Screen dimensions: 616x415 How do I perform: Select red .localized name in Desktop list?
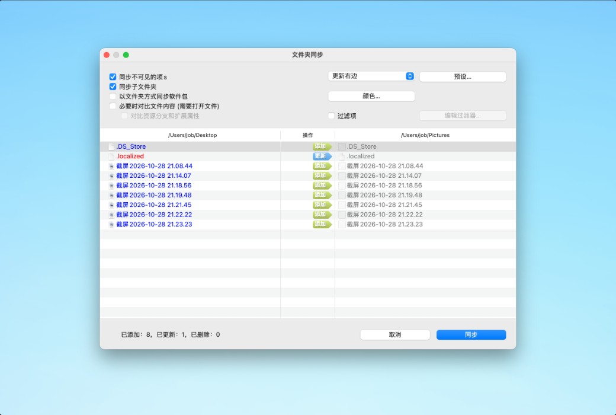pos(130,156)
